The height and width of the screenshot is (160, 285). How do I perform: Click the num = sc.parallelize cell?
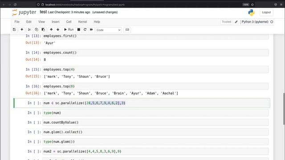point(155,103)
